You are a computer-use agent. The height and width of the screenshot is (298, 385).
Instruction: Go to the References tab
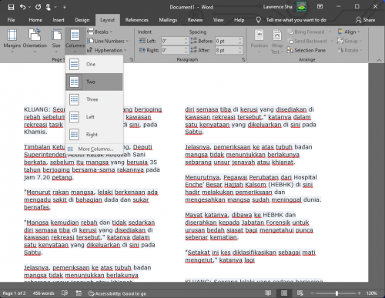(x=136, y=20)
